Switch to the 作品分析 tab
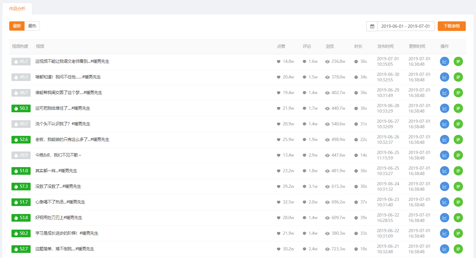The height and width of the screenshot is (258, 476). 17,9
